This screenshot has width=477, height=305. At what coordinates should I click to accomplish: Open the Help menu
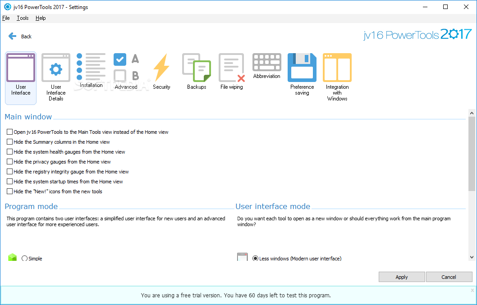41,18
